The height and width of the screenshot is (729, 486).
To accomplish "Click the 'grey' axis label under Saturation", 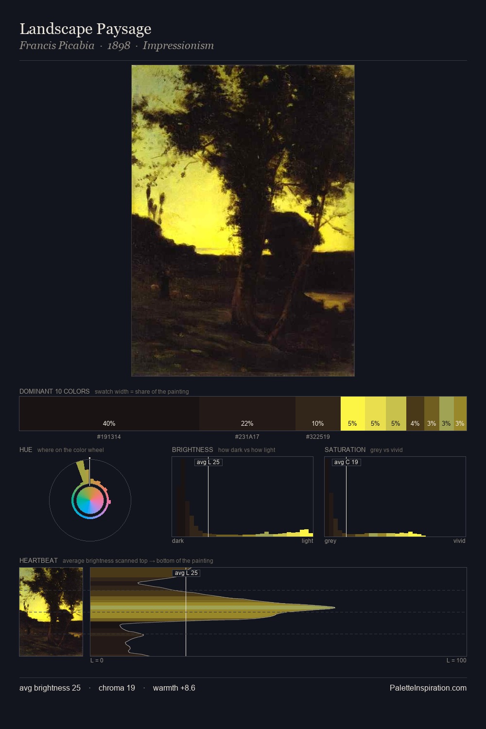I will point(330,541).
